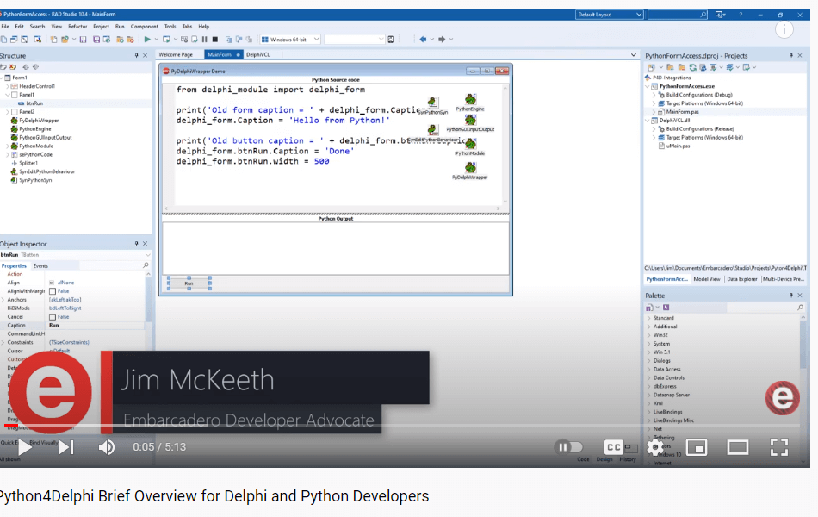Toggle the AlignWithMargins checkbox
Screen dimensions: 818x517
(53, 291)
